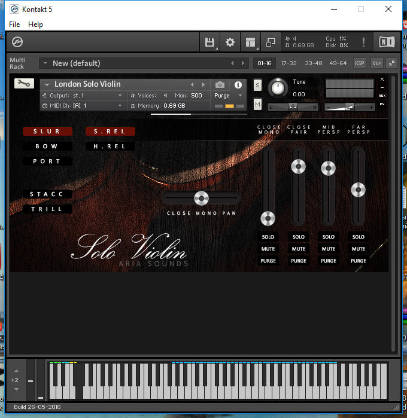Open the Multi Rack preset dropdown
The image size is (407, 418).
point(45,63)
